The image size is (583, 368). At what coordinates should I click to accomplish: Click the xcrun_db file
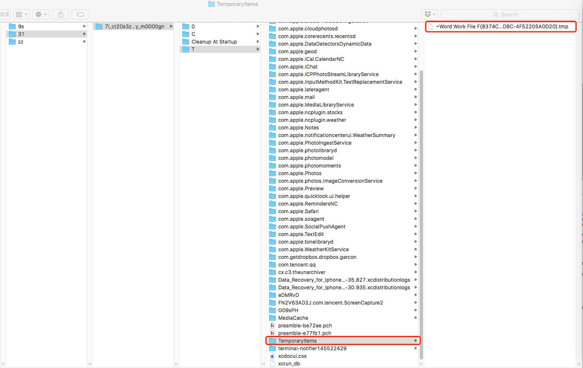coord(289,364)
